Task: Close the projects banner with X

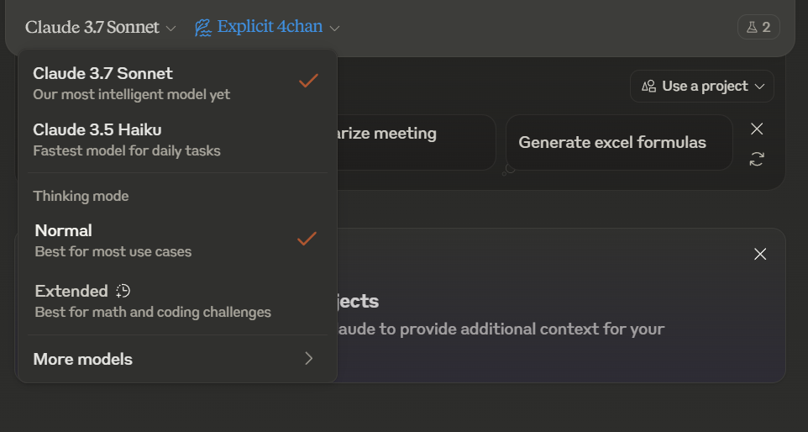Action: pyautogui.click(x=760, y=254)
